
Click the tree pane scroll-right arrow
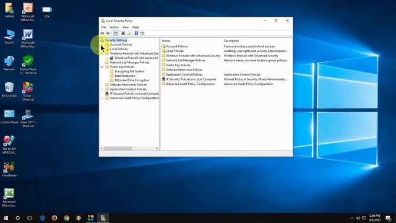coord(157,149)
